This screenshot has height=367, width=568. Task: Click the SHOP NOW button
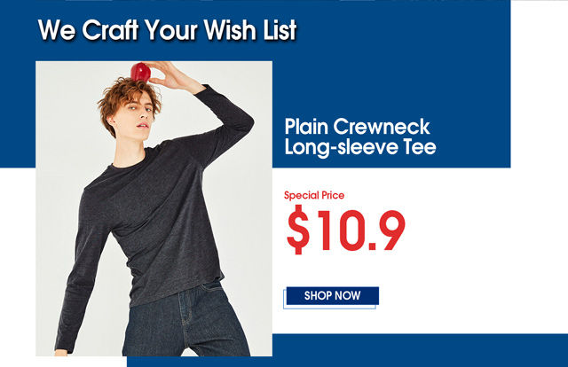(332, 296)
